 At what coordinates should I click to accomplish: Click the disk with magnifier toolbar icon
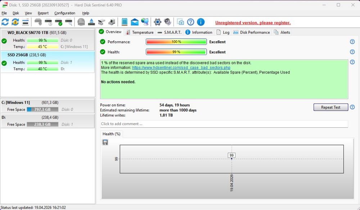point(69,22)
